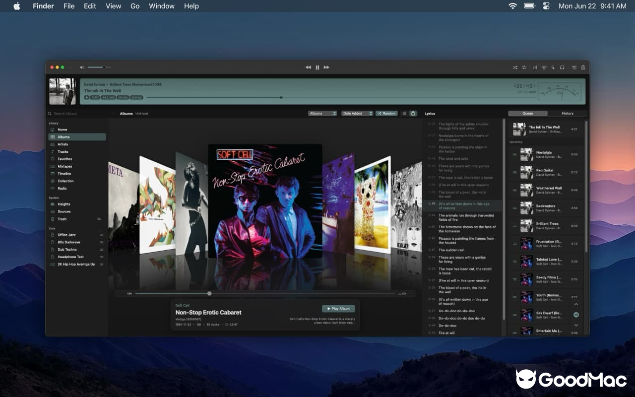The width and height of the screenshot is (635, 397).
Task: Click the headphones icon in toolbar
Action: pos(562,67)
